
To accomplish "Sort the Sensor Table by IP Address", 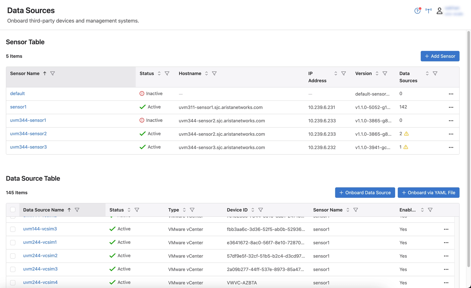I will 336,73.
